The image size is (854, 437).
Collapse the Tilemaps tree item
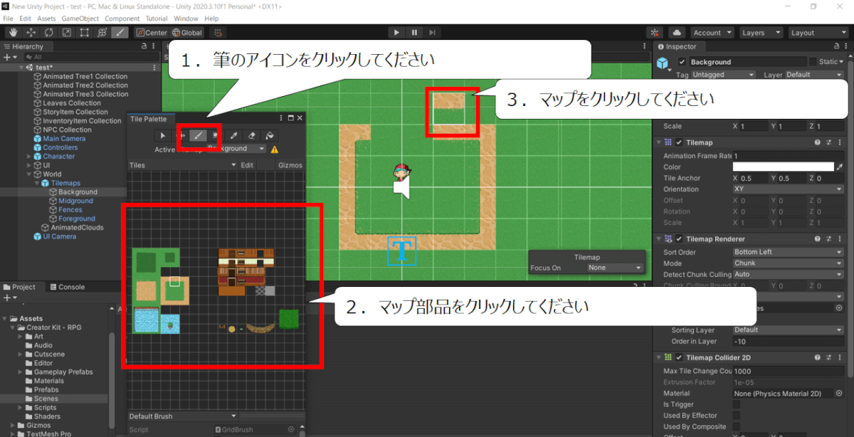[37, 183]
